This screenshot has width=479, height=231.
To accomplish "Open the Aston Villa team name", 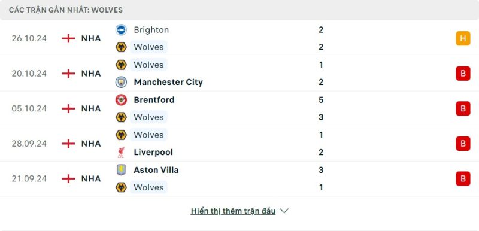I will 156,170.
